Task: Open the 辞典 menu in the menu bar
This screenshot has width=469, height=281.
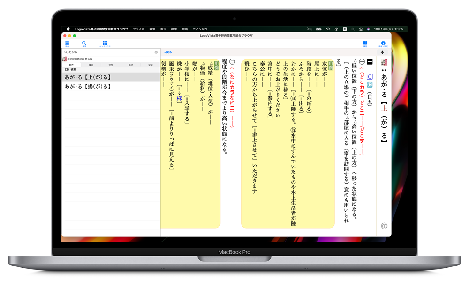Action: (185, 29)
